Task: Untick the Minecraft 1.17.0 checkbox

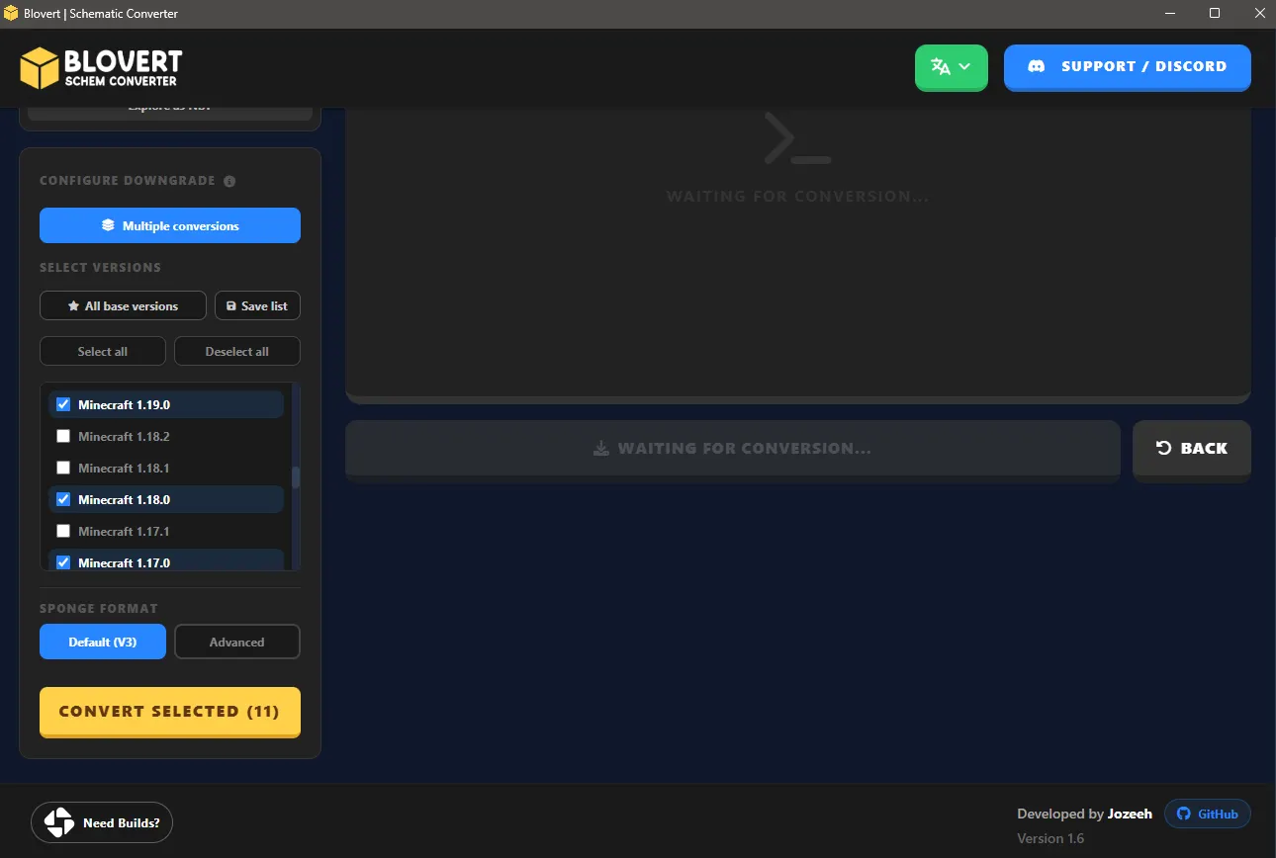Action: pos(63,562)
